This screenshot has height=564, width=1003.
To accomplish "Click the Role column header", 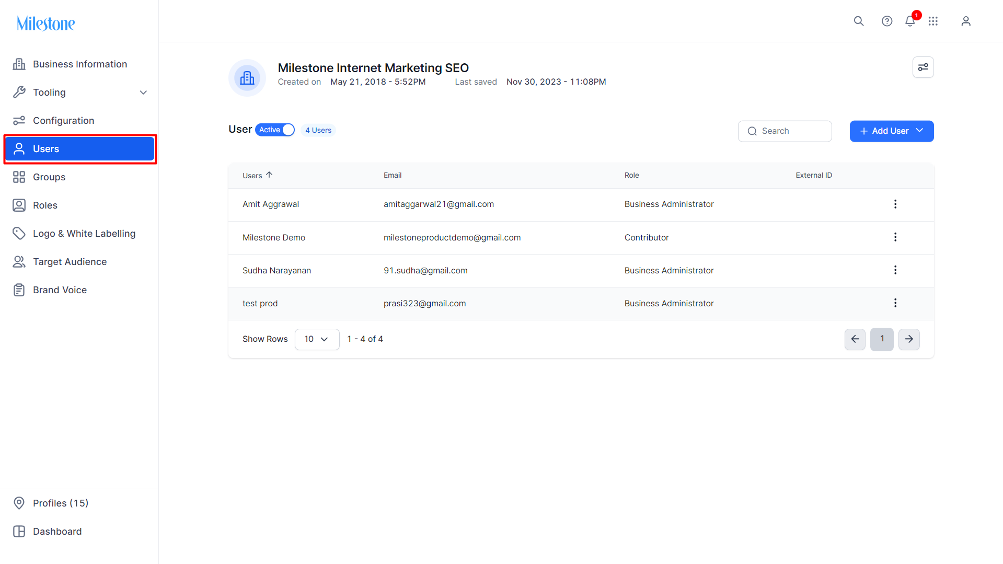I will (x=631, y=176).
